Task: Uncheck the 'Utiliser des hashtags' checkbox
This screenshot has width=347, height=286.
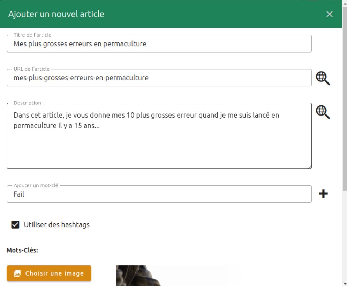Action: click(15, 225)
